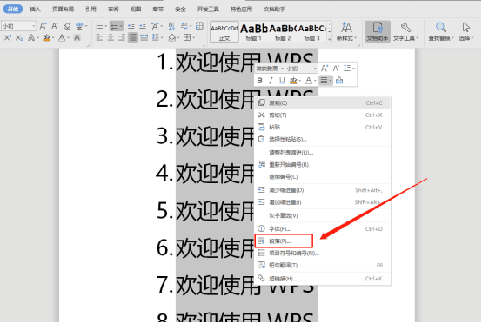Switch to 引用 ribbon tab
Viewport: 482px width, 323px height.
(x=90, y=10)
